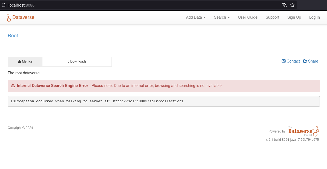Open the Dataverse Project logo in footer
Image resolution: width=327 pixels, height=169 pixels.
pyautogui.click(x=303, y=131)
